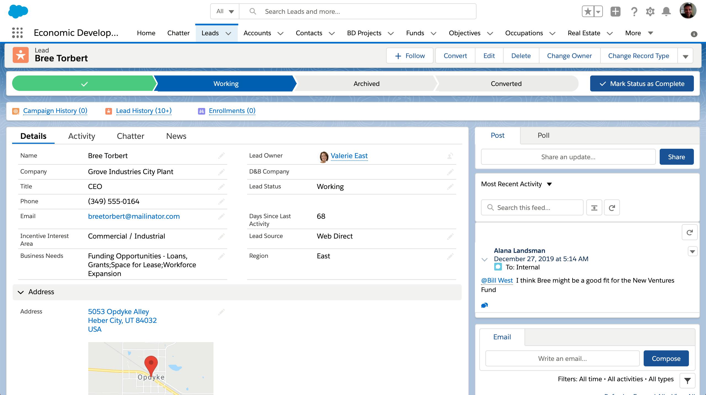Click expand posts icon beside feed search
This screenshot has width=706, height=395.
click(x=594, y=208)
